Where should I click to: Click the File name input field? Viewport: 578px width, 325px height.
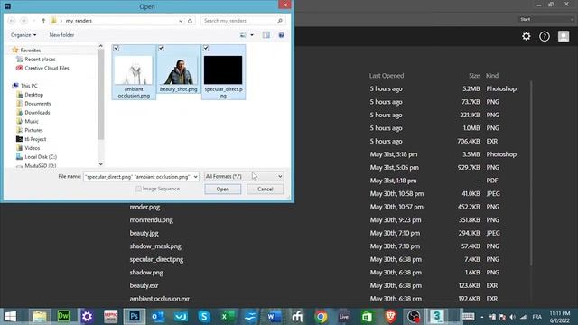(x=141, y=177)
